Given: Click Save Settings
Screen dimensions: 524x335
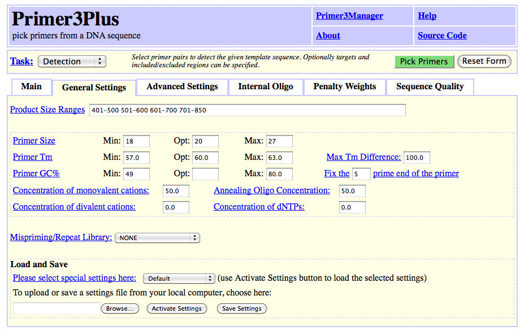Looking at the screenshot, I should coord(241,308).
